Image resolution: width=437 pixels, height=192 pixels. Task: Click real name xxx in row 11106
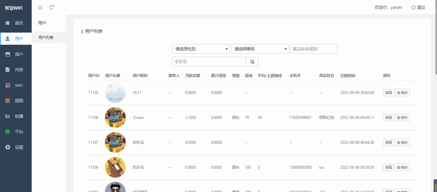[x=322, y=167]
